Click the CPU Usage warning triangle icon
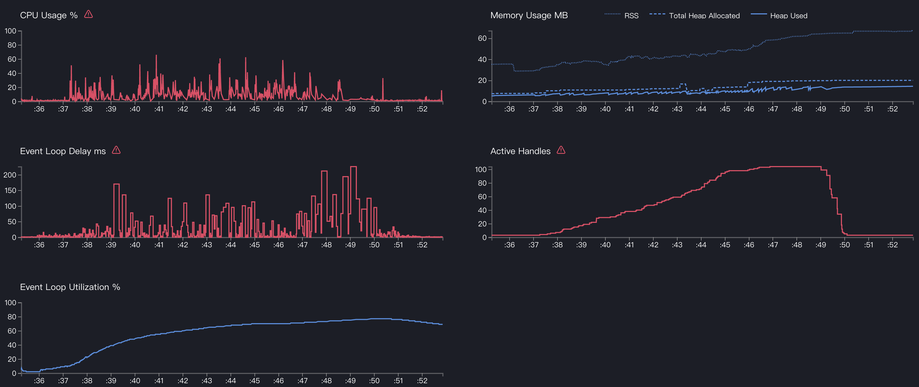 coord(88,14)
